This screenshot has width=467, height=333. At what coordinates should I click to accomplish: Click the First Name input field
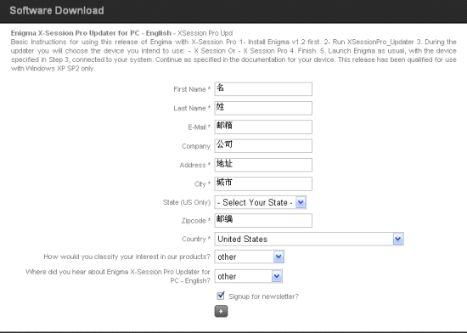(x=263, y=89)
